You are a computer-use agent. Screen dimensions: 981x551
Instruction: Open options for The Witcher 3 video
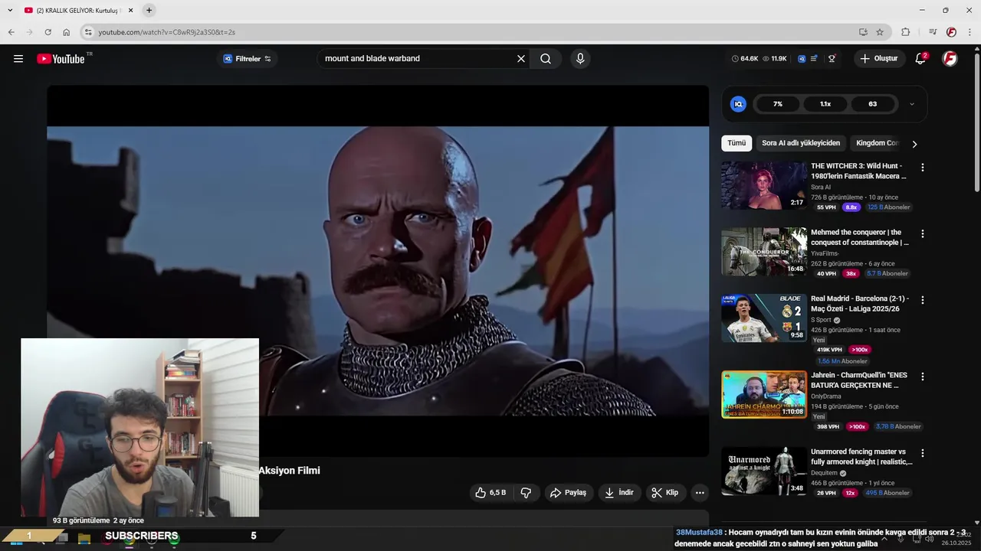923,168
